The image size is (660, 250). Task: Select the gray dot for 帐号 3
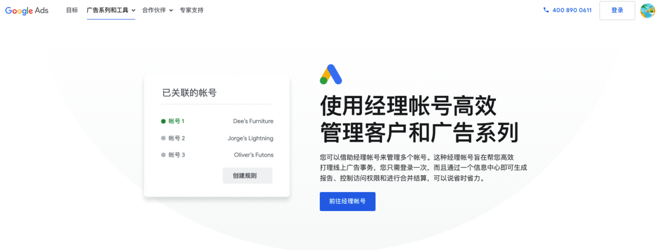(163, 155)
